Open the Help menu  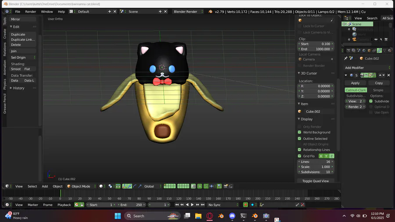[x=61, y=11]
